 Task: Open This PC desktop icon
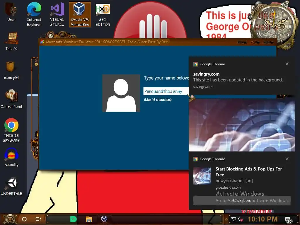tap(11, 41)
